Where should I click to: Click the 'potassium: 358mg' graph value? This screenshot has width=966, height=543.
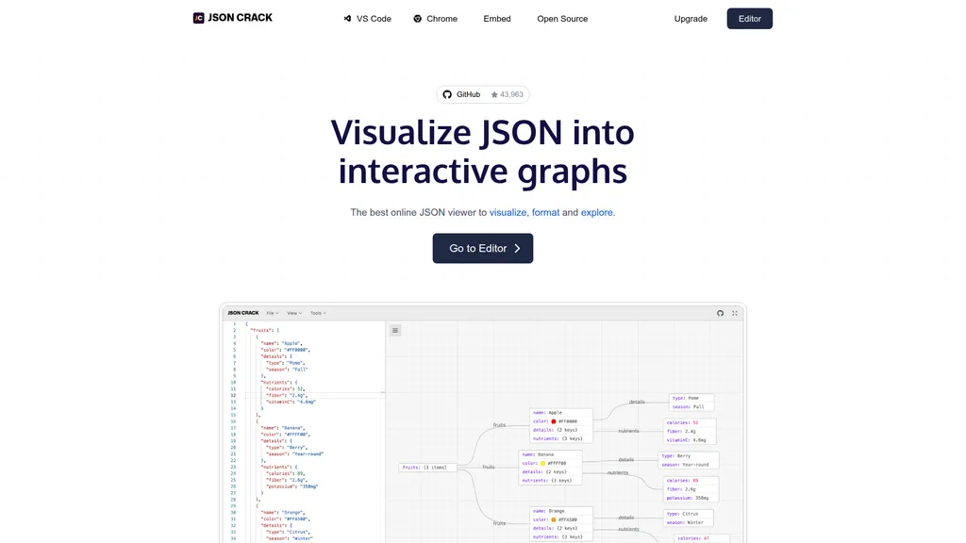pyautogui.click(x=688, y=498)
